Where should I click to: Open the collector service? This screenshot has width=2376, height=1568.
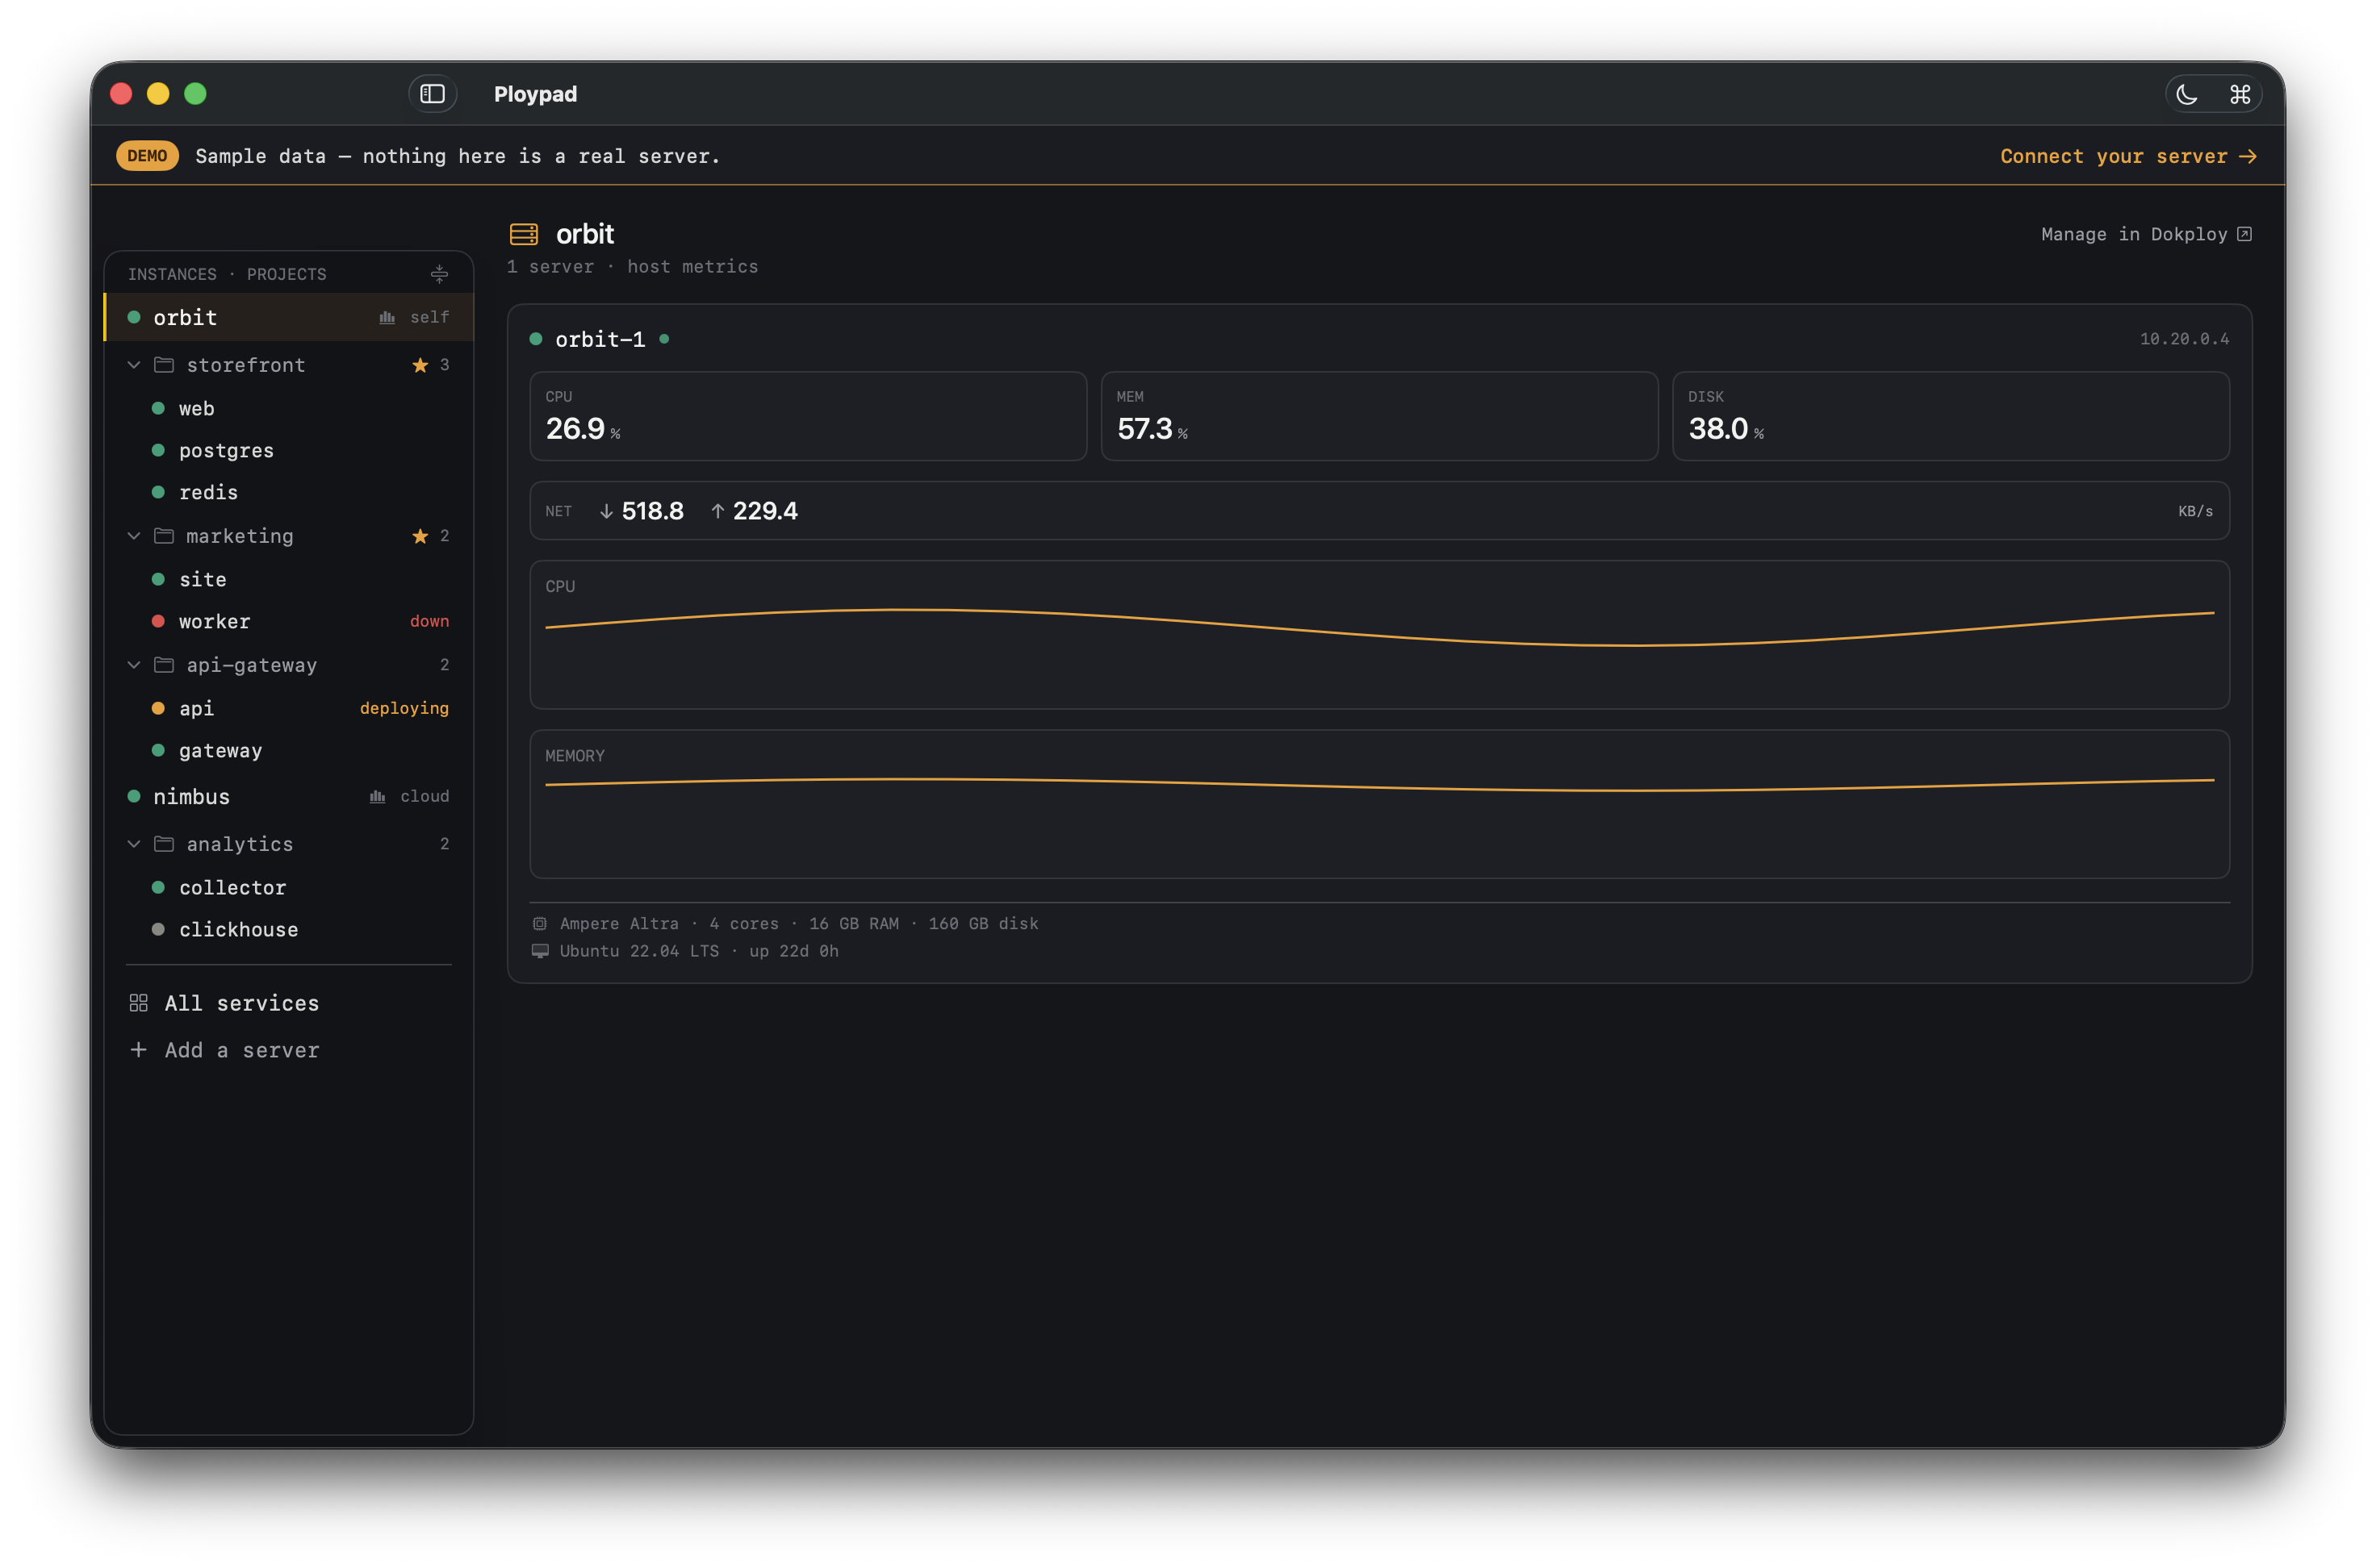289,888
